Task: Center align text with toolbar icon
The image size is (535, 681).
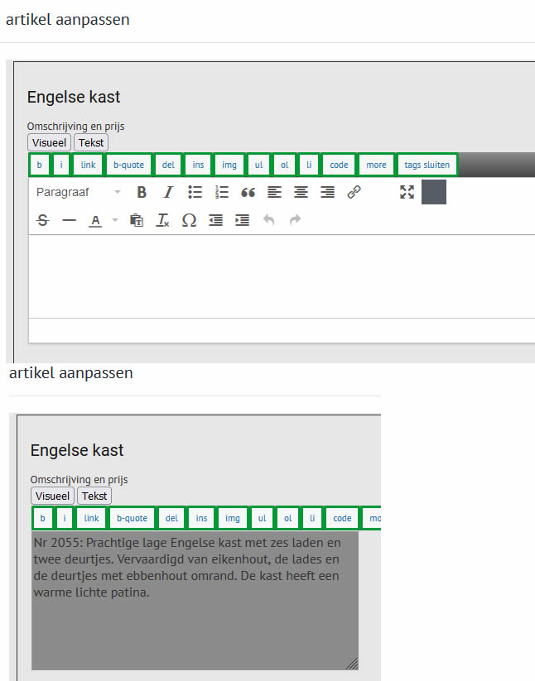Action: tap(301, 192)
